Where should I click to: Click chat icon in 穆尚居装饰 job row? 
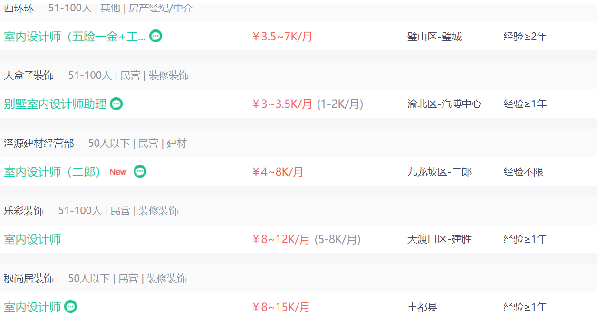pyautogui.click(x=70, y=307)
